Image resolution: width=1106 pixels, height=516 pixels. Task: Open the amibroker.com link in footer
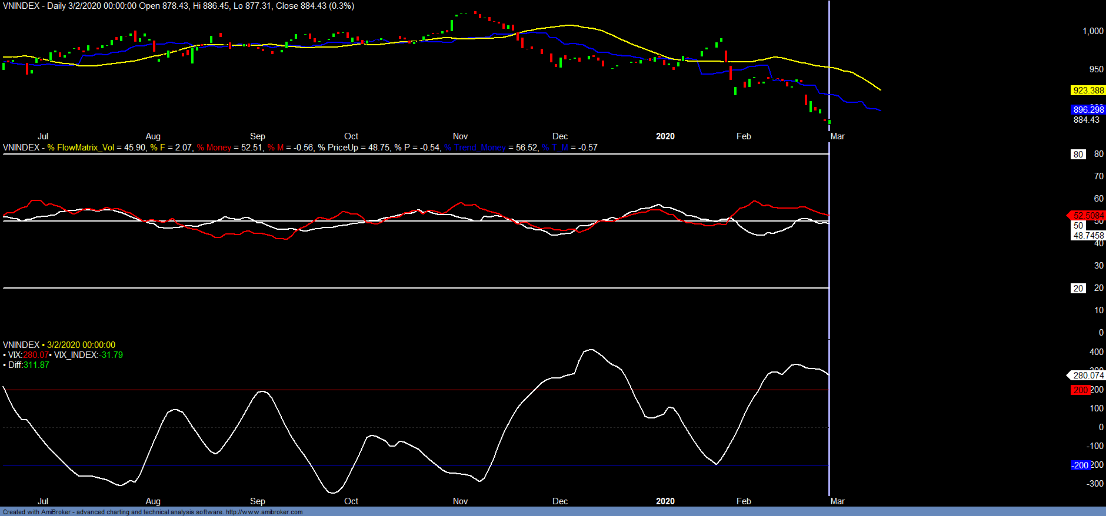coord(264,512)
